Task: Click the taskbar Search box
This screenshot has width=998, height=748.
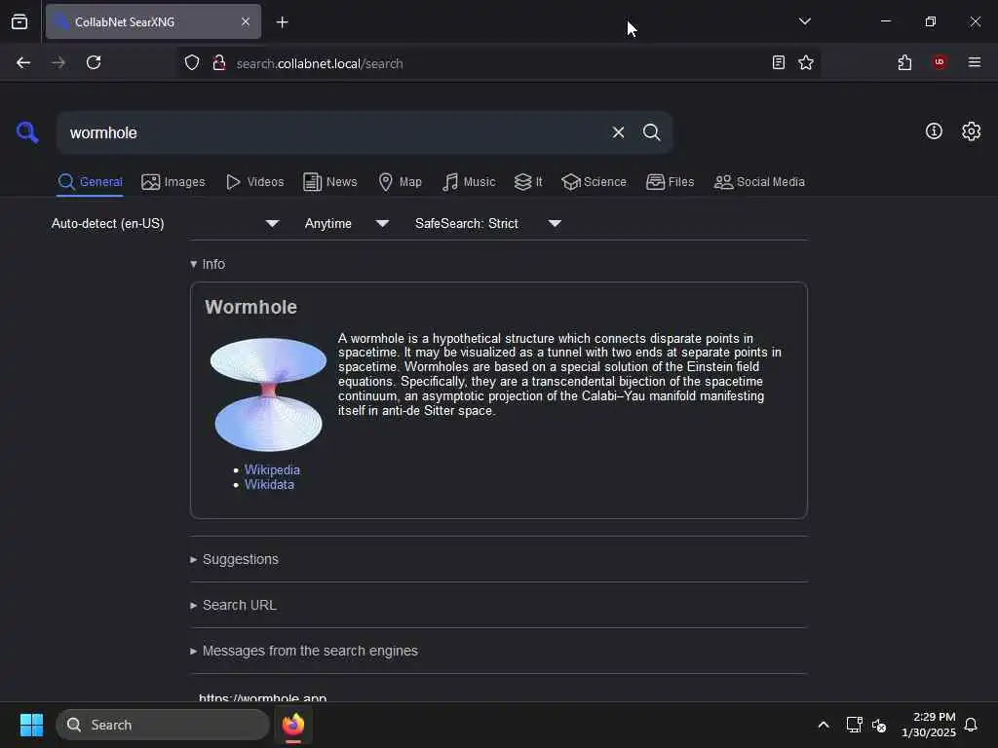Action: (163, 725)
